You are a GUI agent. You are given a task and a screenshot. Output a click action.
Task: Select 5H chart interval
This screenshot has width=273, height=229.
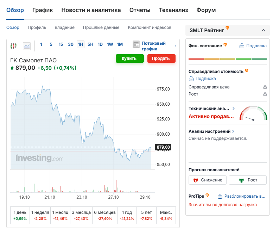pos(90,44)
